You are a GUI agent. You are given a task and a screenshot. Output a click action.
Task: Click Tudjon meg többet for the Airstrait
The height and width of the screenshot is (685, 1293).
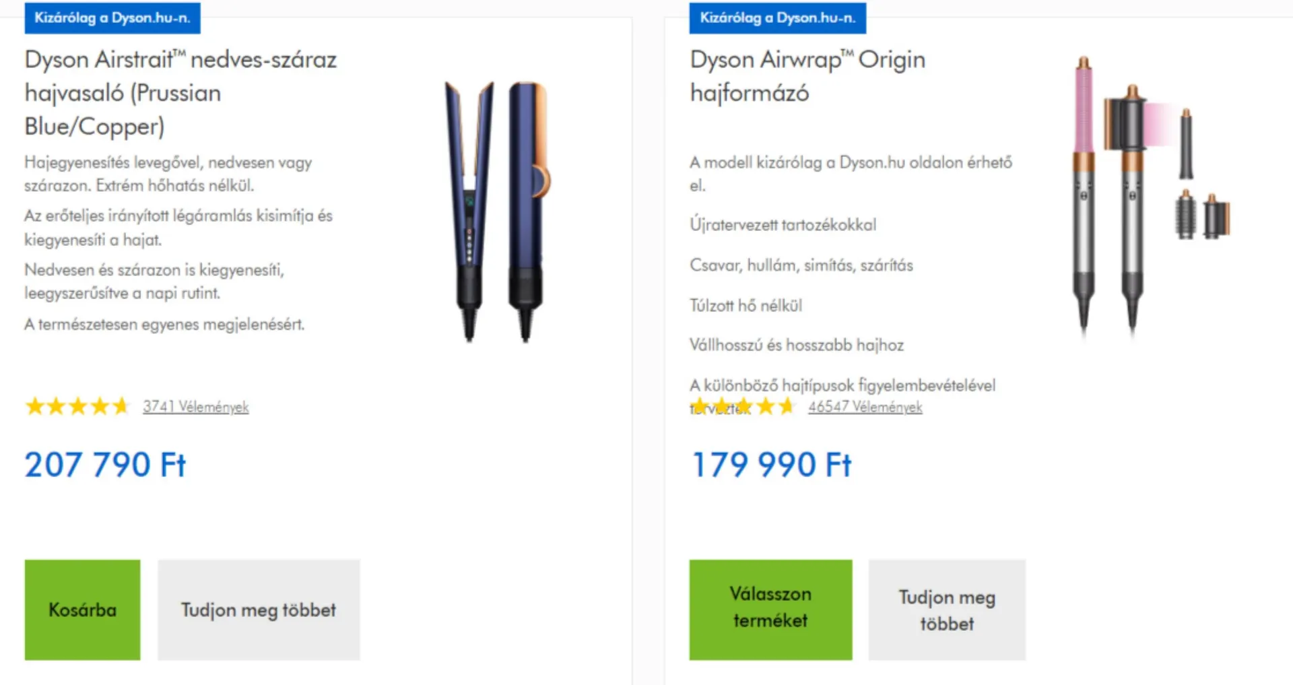(259, 610)
